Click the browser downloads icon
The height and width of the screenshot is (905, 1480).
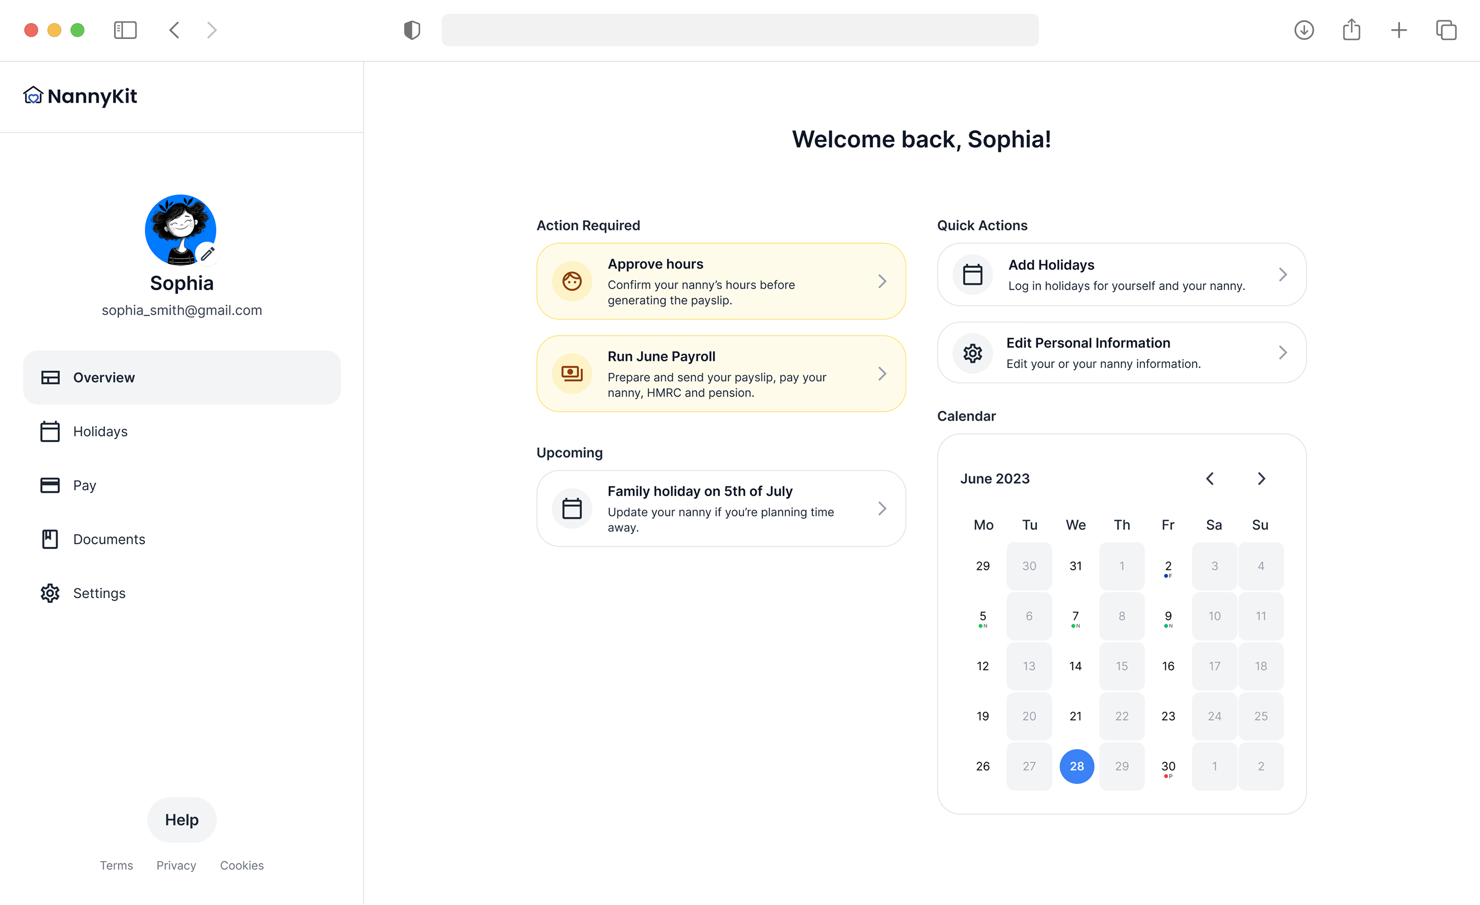pos(1303,30)
